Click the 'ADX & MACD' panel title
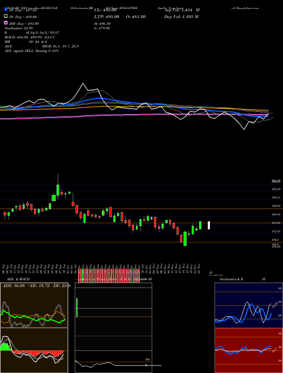283x373 pixels. coord(18,279)
